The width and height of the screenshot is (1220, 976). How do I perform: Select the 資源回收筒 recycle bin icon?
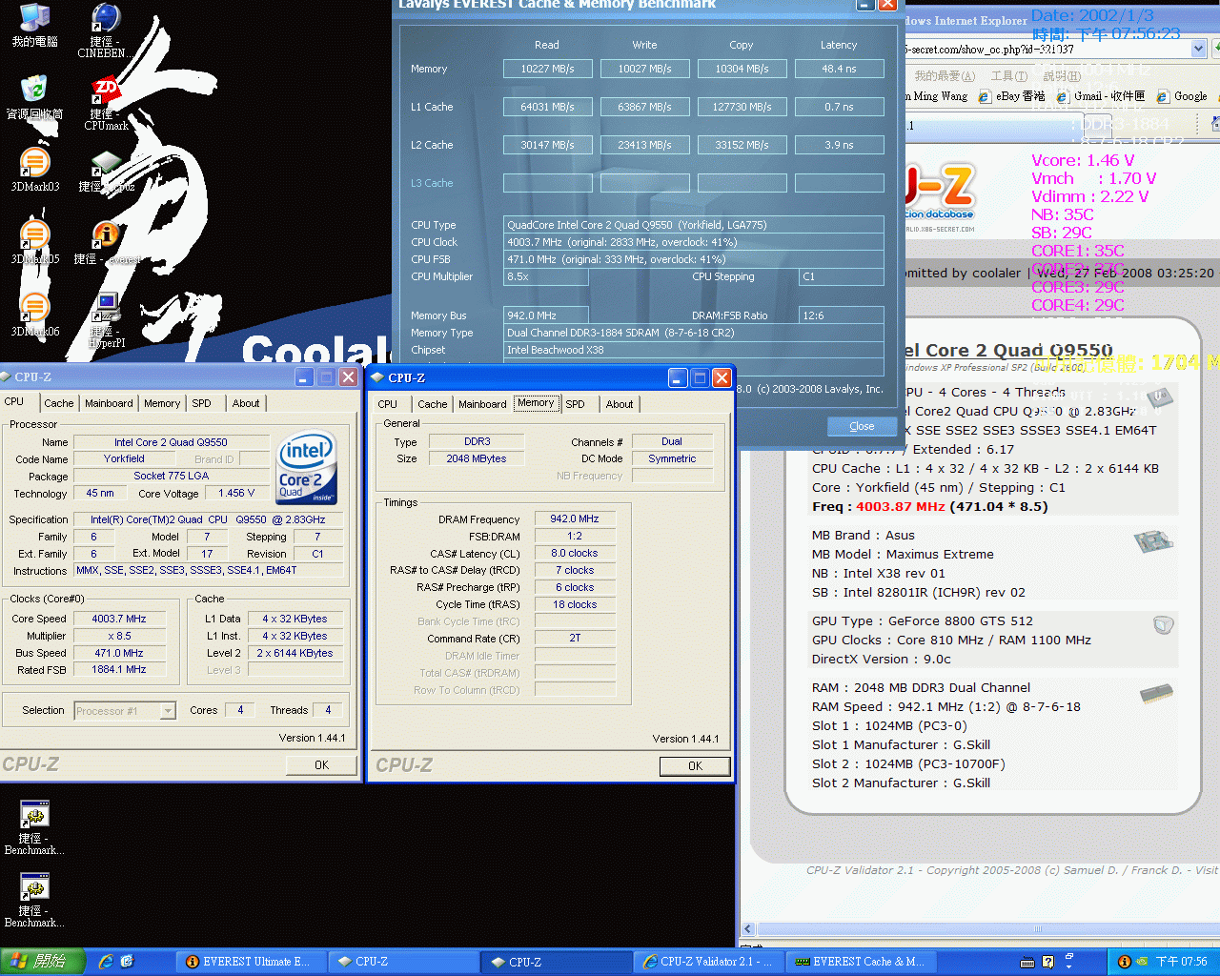(34, 97)
